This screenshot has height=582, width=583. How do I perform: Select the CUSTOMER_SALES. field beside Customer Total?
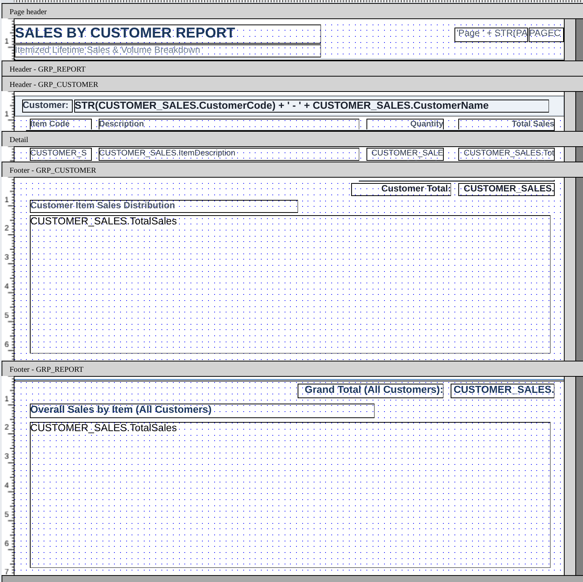[x=506, y=190]
